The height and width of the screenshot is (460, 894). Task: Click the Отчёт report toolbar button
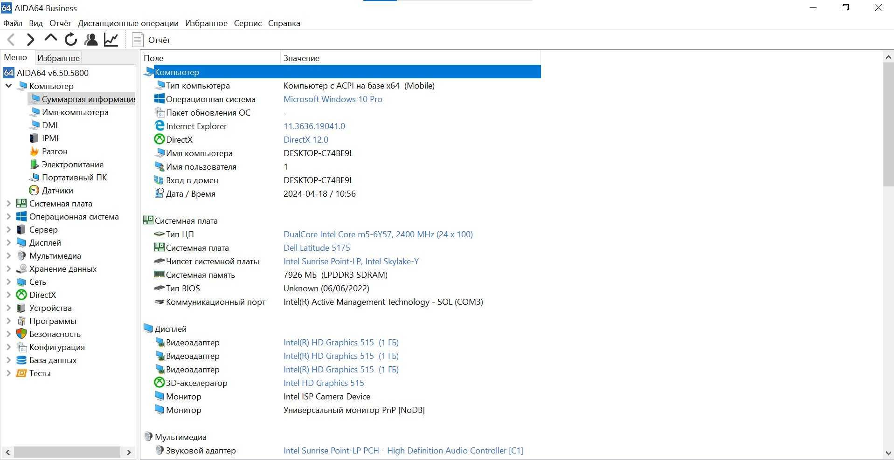click(152, 40)
